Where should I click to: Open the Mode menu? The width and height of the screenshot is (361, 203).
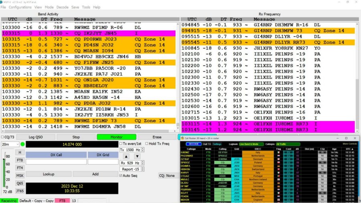[49, 7]
